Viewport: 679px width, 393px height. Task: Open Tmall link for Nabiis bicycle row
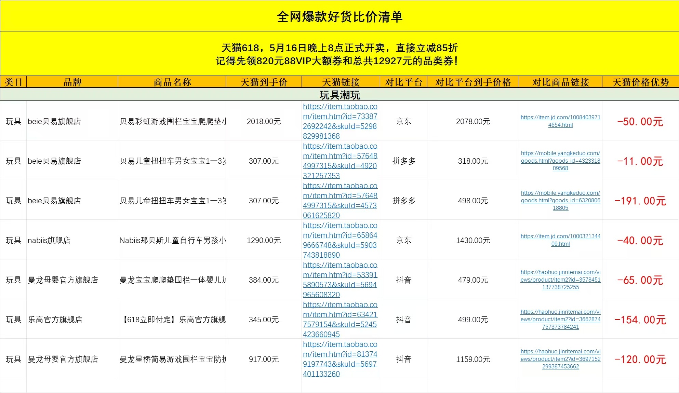(340, 240)
